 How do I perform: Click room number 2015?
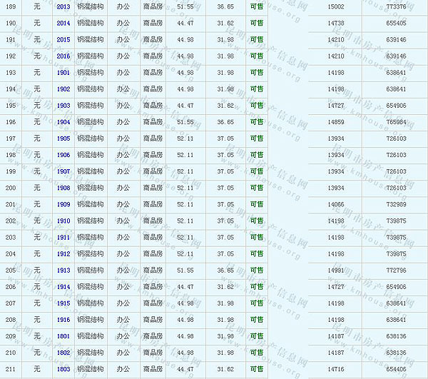click(x=63, y=39)
